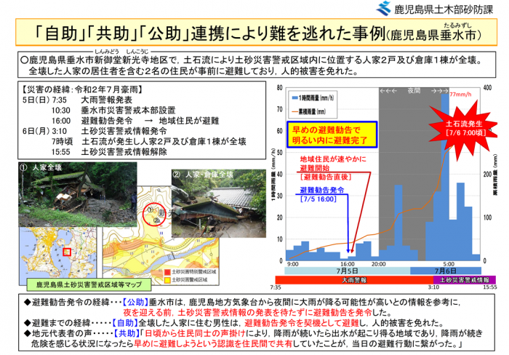This screenshot has height=355, width=509.
Task: Click the Kagoshima prefecture logo icon
Action: 382,9
